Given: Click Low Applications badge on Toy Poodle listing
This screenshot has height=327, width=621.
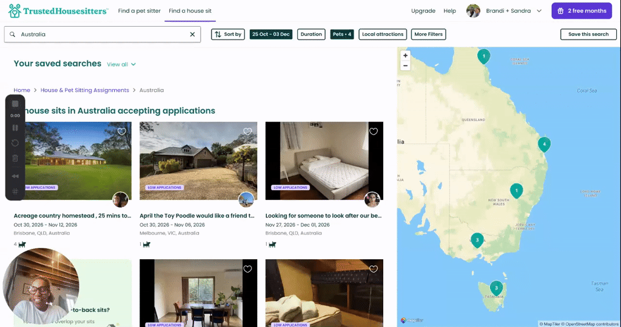Looking at the screenshot, I should 164,188.
